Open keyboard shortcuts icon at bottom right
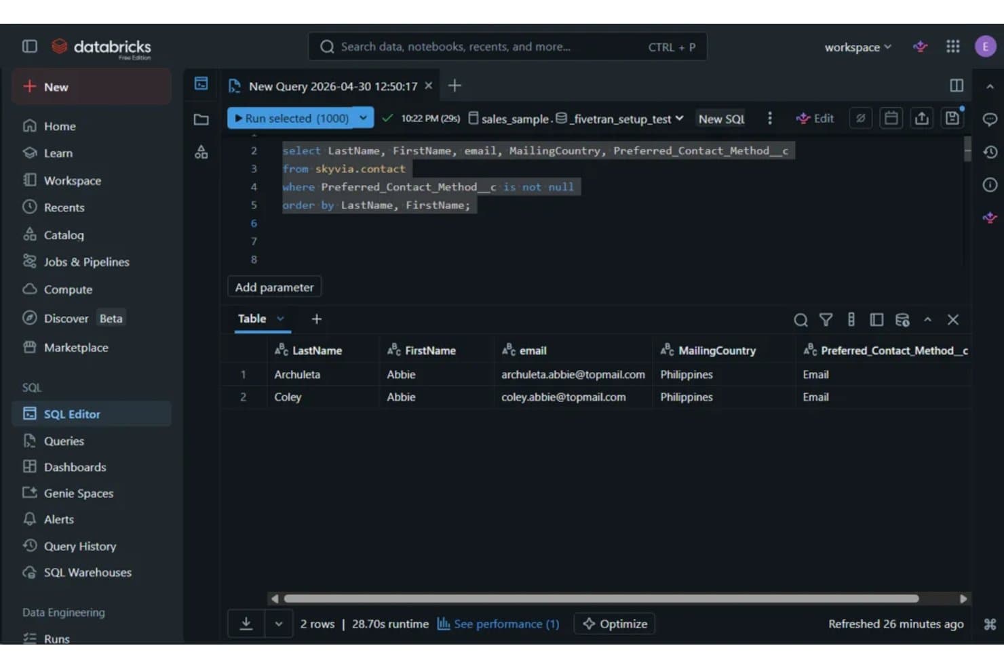 click(x=990, y=624)
